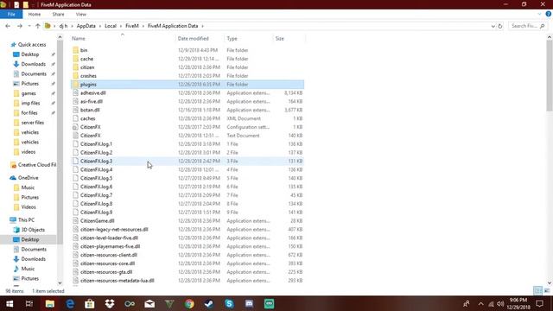Expand the ribbon with the chevron
This screenshot has height=311, width=553.
(539, 14)
